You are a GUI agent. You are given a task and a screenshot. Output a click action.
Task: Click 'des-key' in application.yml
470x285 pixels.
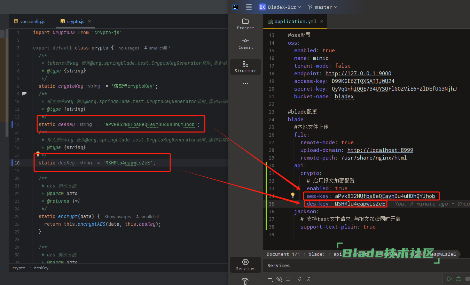[x=318, y=204]
